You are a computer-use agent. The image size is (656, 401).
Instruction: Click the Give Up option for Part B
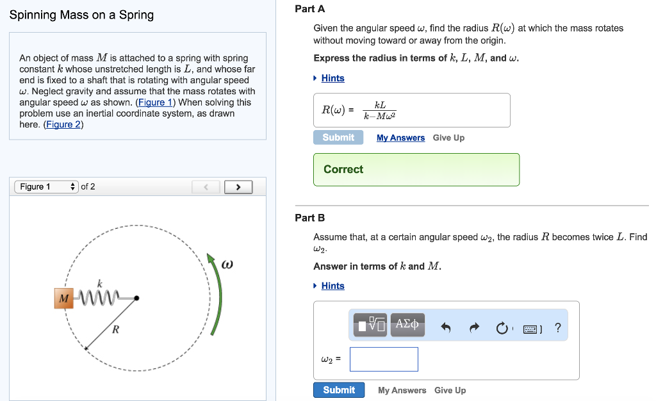coord(450,390)
